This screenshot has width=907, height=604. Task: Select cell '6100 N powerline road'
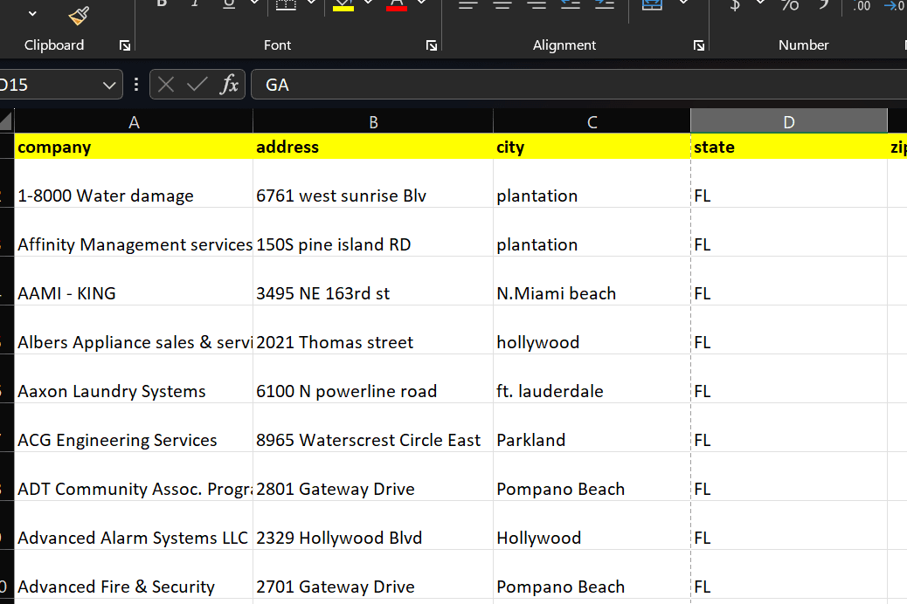tap(373, 379)
